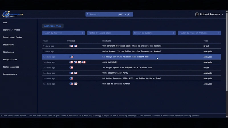Click the scrollbar down arrow

227,117
